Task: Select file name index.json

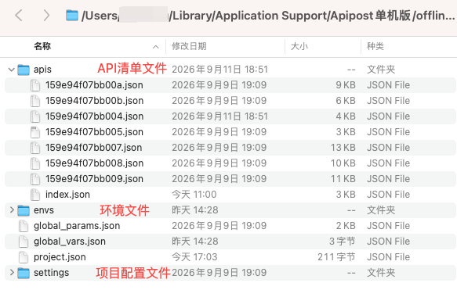Action: point(67,195)
